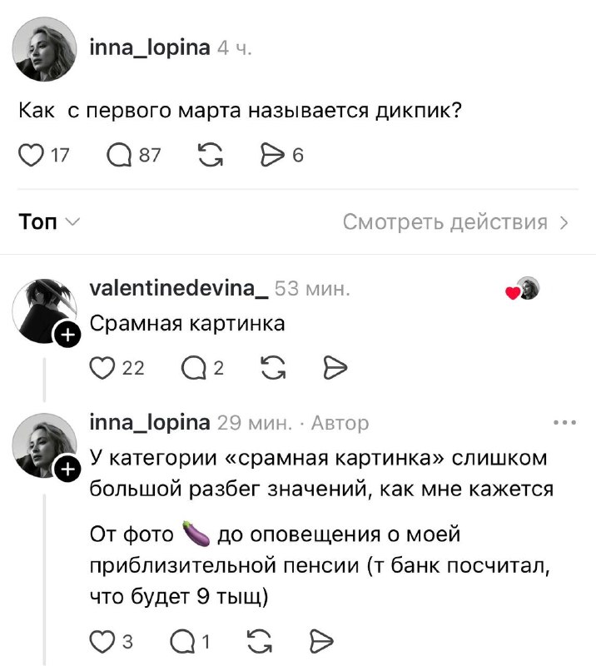Like the author's reply about пенсии
The height and width of the screenshot is (666, 596).
(101, 641)
